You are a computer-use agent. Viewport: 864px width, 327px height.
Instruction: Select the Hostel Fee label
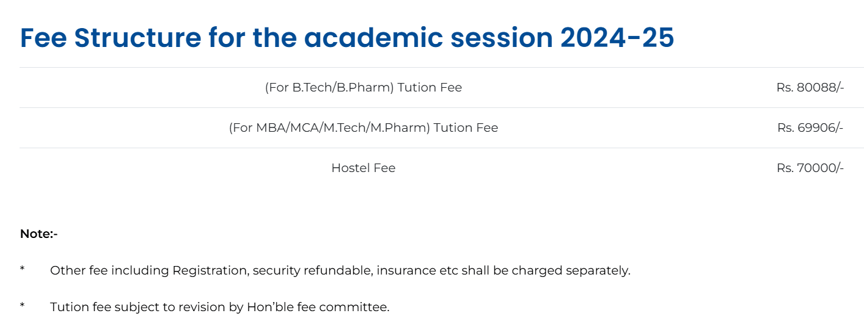[x=363, y=168]
